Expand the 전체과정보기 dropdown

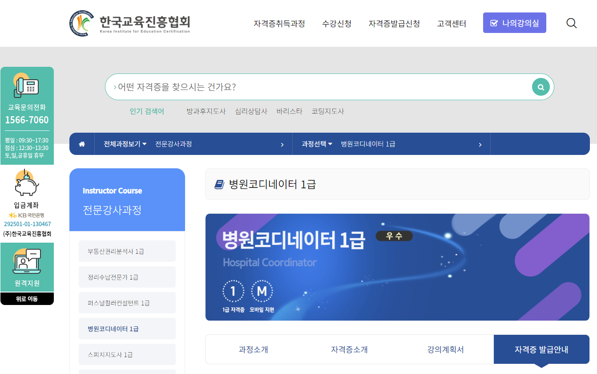[123, 143]
